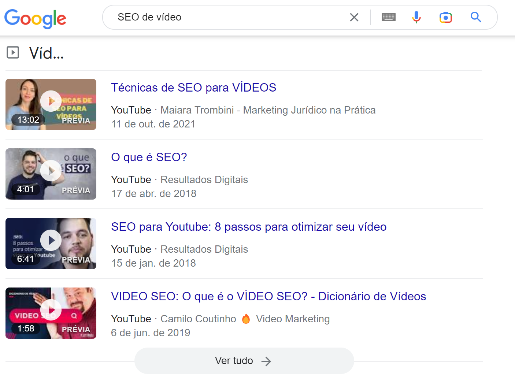Click the truncated 'Víd...' section heading

(45, 54)
